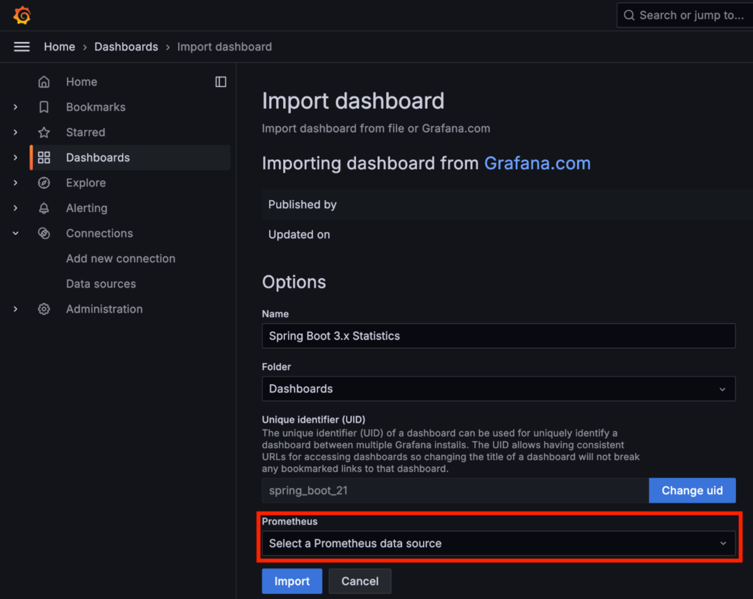The image size is (753, 599).
Task: Open Alerting in the sidebar
Action: tap(87, 208)
